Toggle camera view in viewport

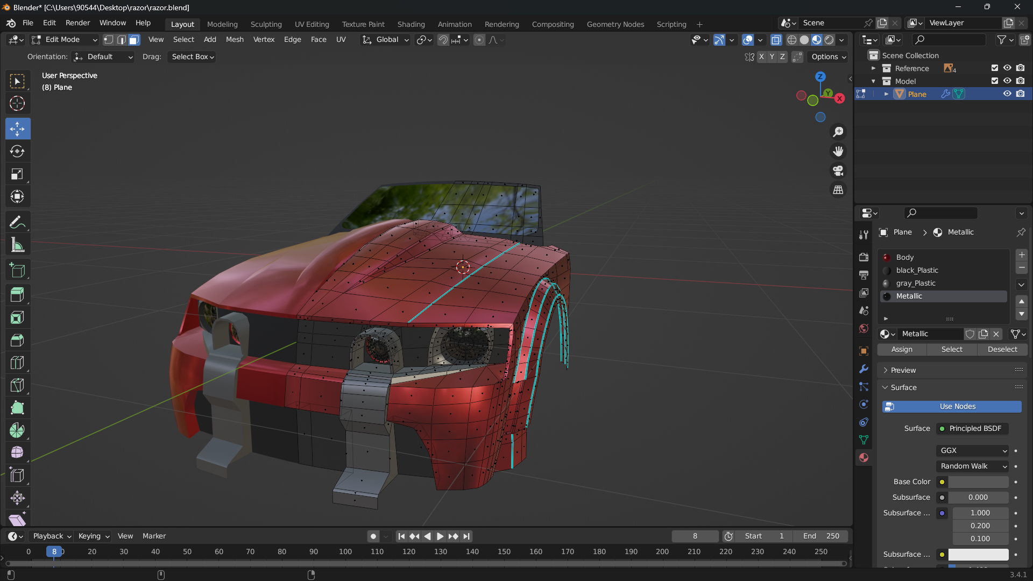coord(838,171)
